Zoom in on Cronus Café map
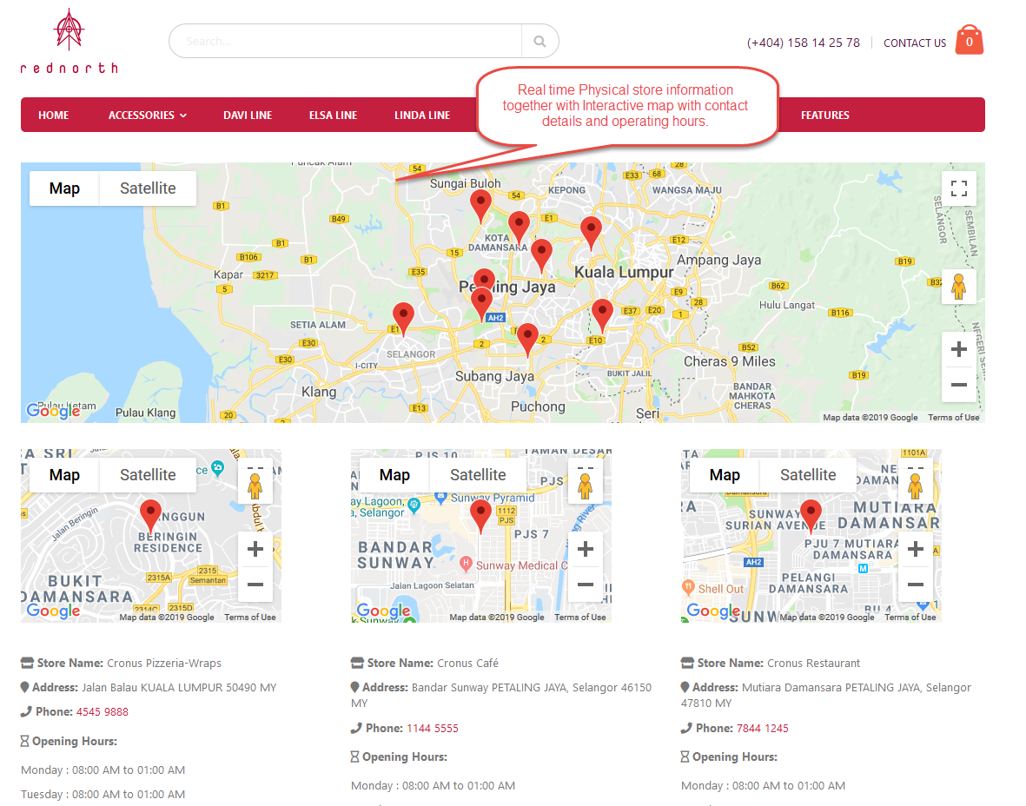This screenshot has height=806, width=1026. (586, 549)
